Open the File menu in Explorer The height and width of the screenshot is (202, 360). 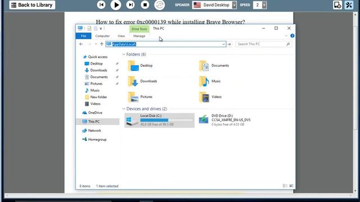click(83, 36)
